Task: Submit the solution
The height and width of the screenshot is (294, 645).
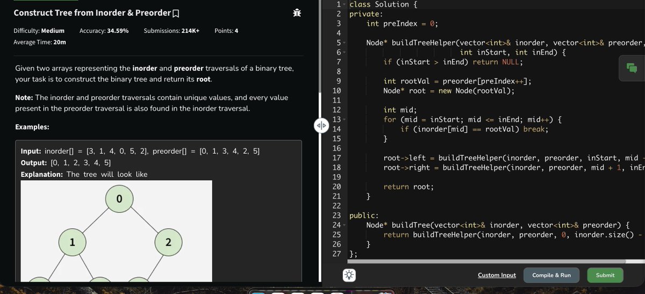Action: tap(605, 275)
